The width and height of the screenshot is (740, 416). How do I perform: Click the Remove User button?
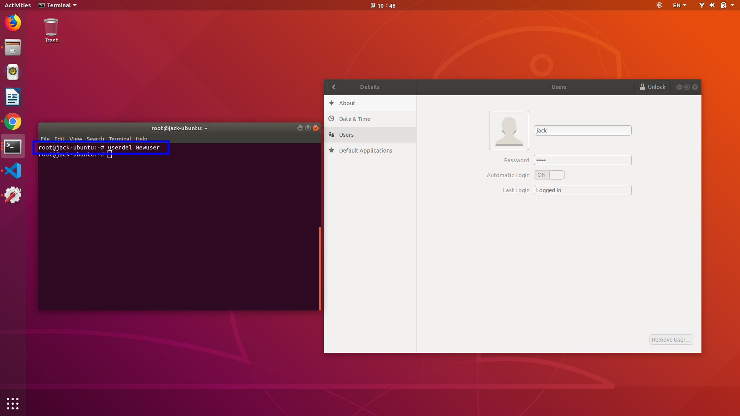click(671, 340)
